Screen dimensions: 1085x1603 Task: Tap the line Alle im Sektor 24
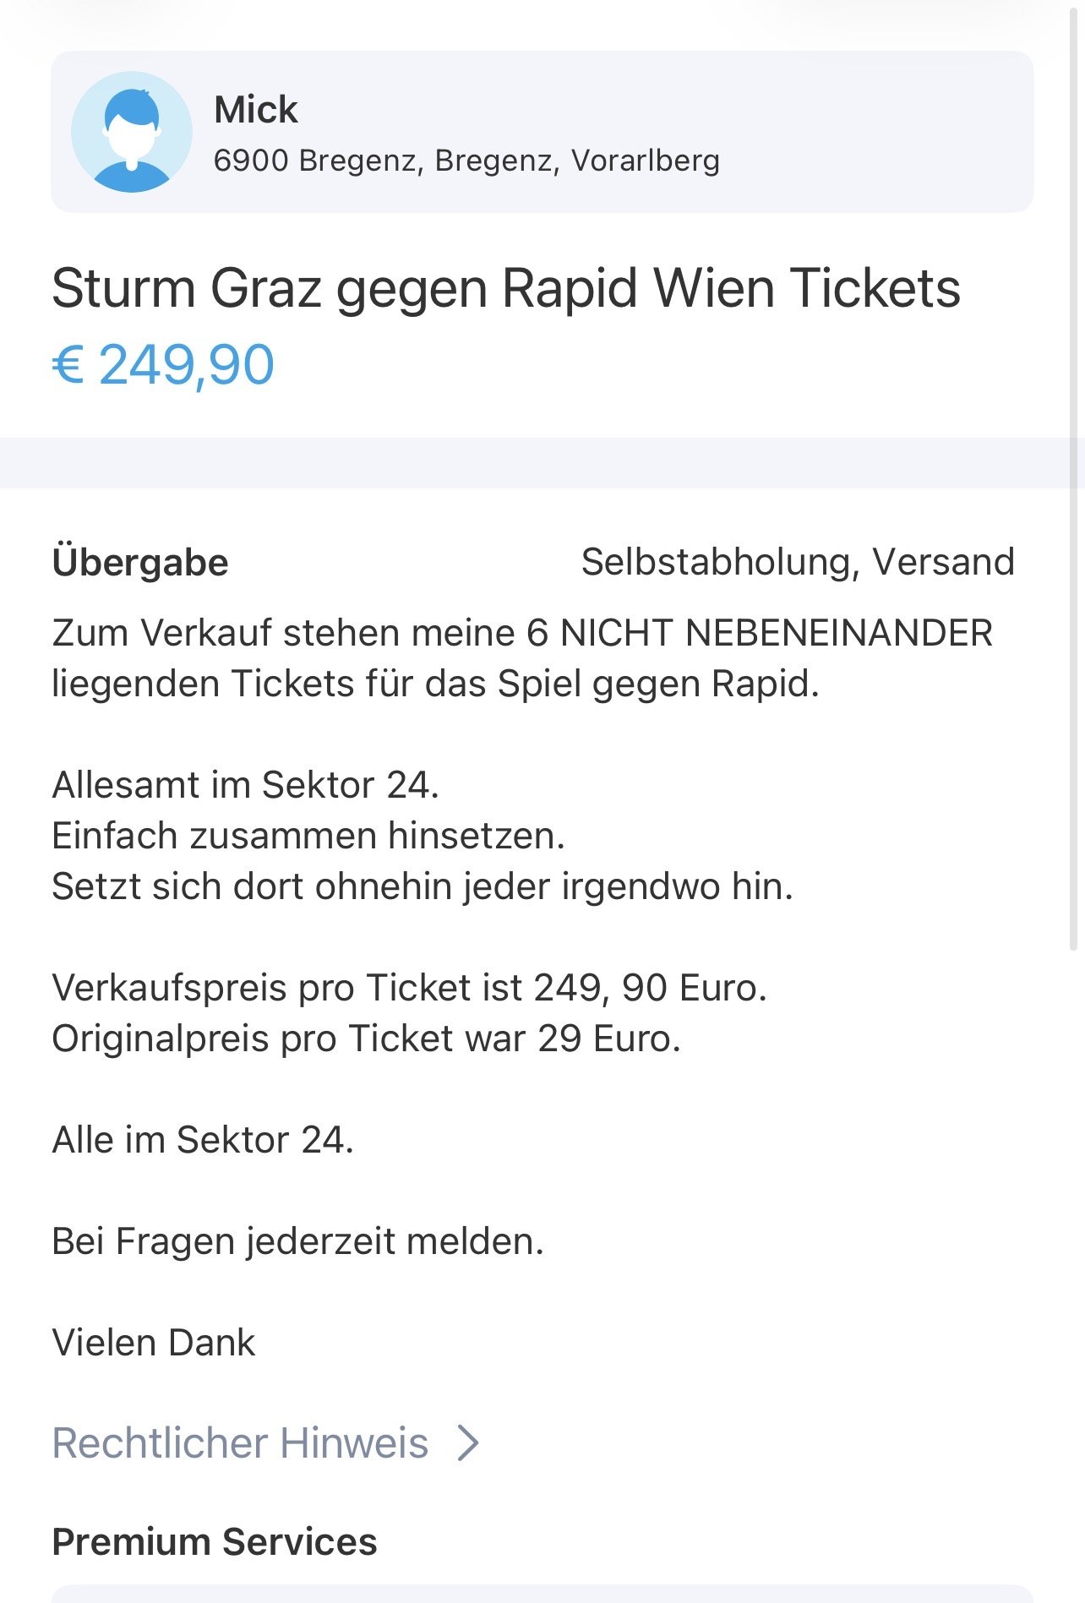[x=203, y=1140]
